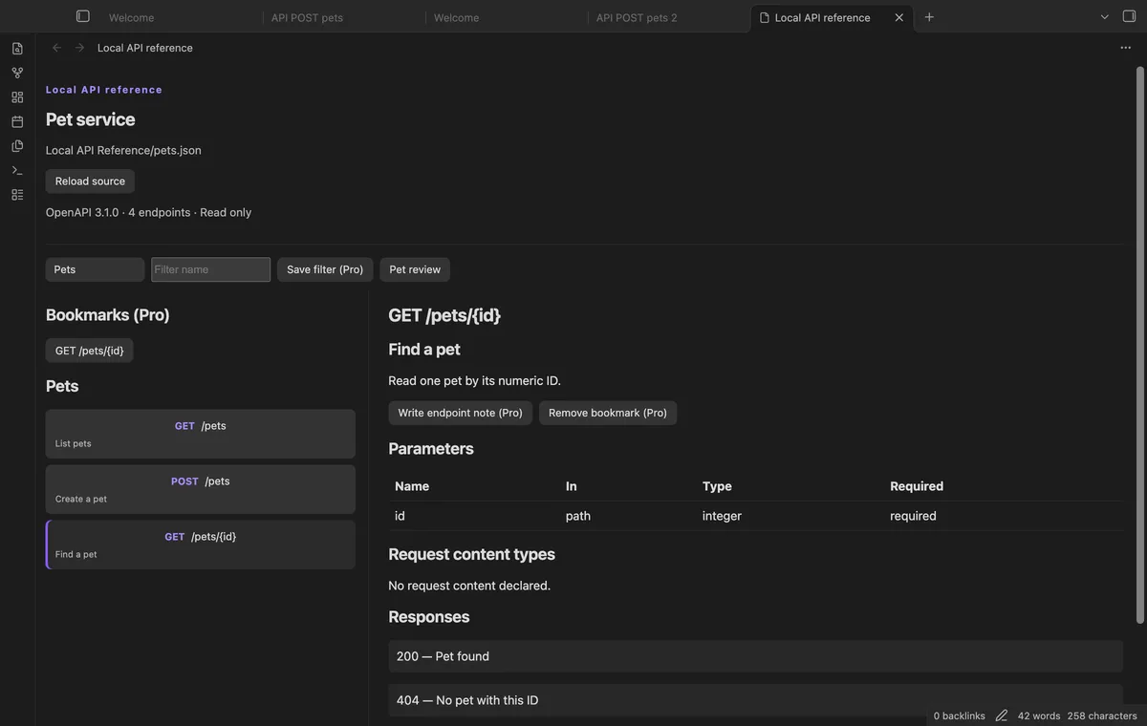
Task: Click the Responses section heading
Action: 429,617
